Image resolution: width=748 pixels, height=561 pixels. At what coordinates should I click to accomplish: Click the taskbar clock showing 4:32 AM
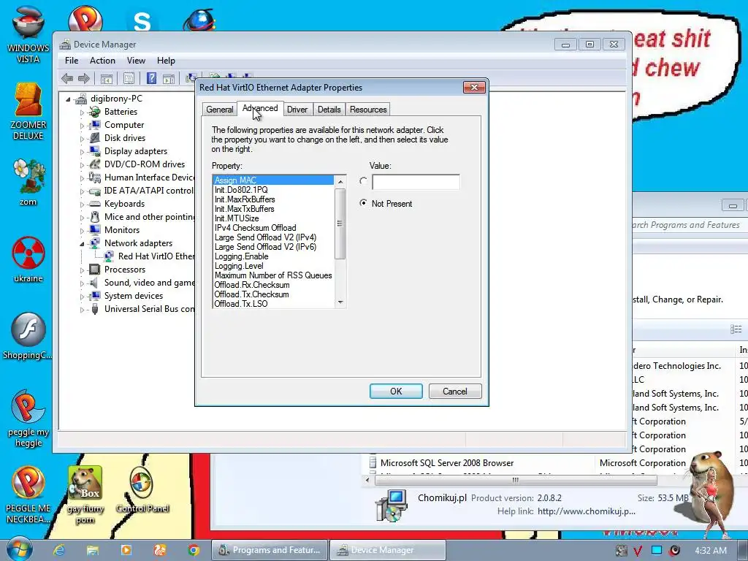711,551
